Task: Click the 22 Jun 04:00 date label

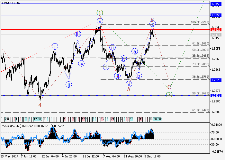Action: 50,156
